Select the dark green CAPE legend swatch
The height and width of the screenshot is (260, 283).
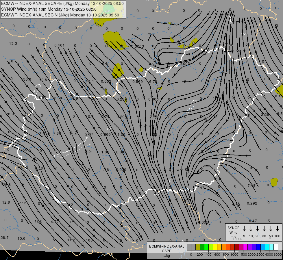point(202,247)
